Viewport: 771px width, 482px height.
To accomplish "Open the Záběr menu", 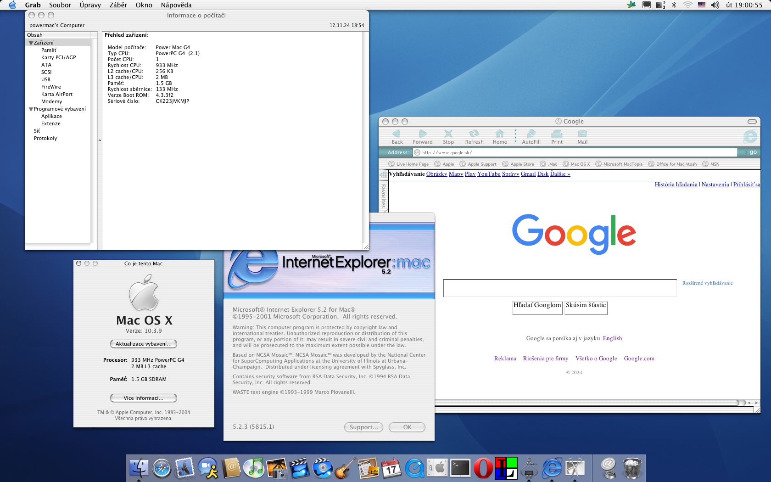I will [x=118, y=5].
